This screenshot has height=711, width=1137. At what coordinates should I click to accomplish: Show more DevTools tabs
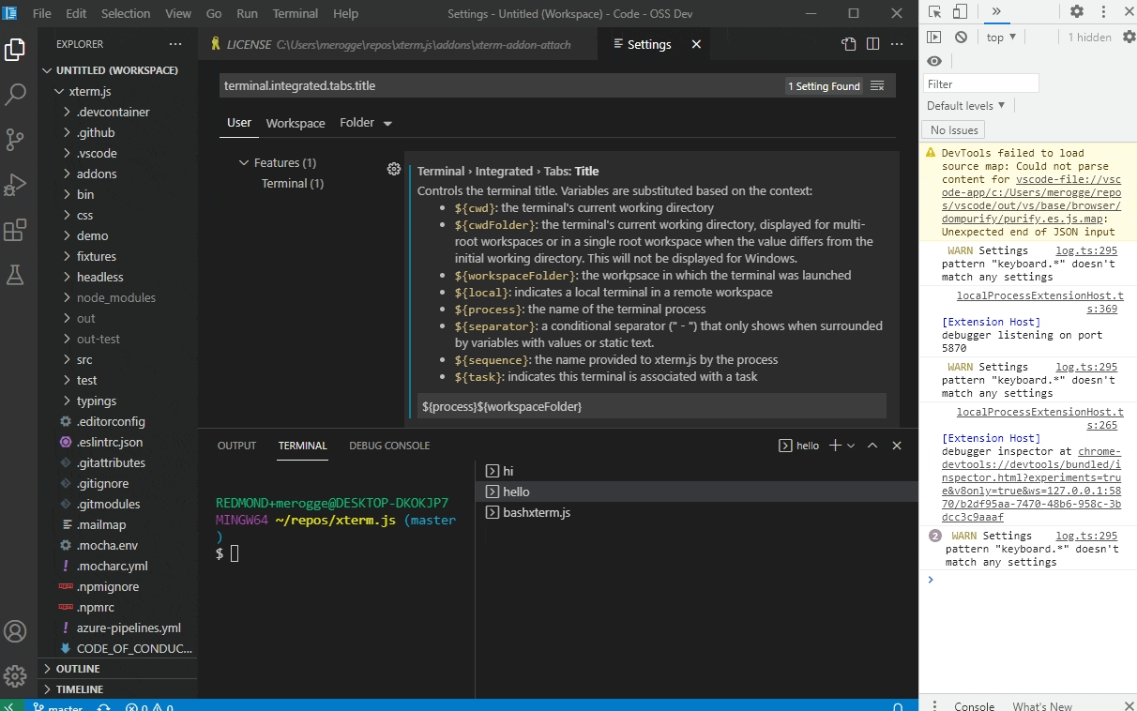pos(995,12)
